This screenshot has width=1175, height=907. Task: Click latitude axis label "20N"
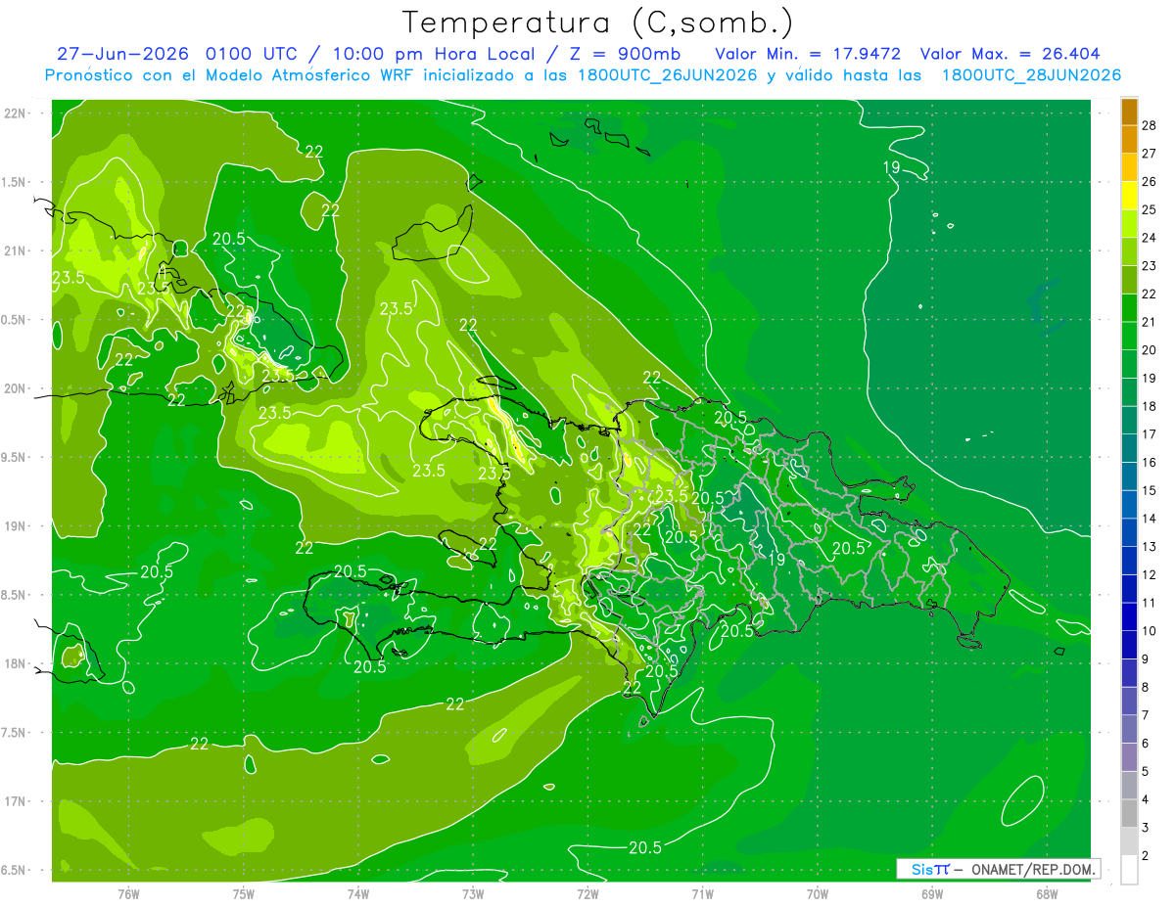(17, 388)
